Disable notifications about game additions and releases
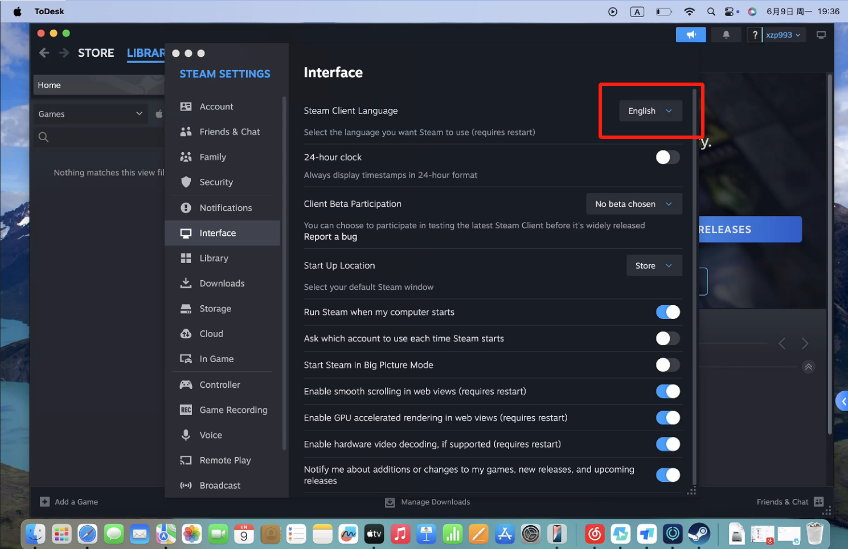Viewport: 848px width, 549px height. (667, 475)
